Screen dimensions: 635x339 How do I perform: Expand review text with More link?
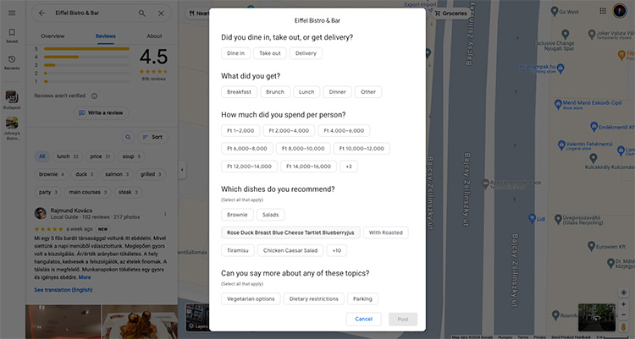tap(85, 277)
